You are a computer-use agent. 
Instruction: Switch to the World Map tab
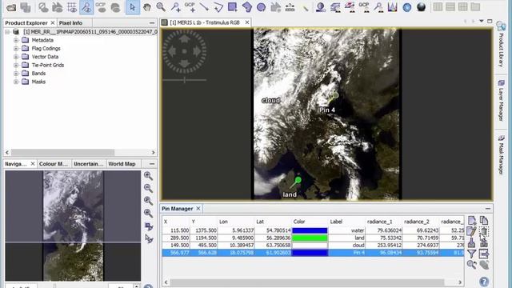coord(122,163)
